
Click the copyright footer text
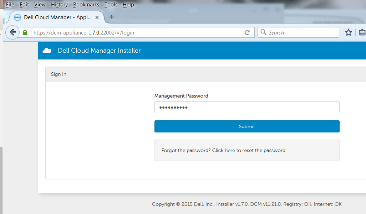(x=247, y=204)
